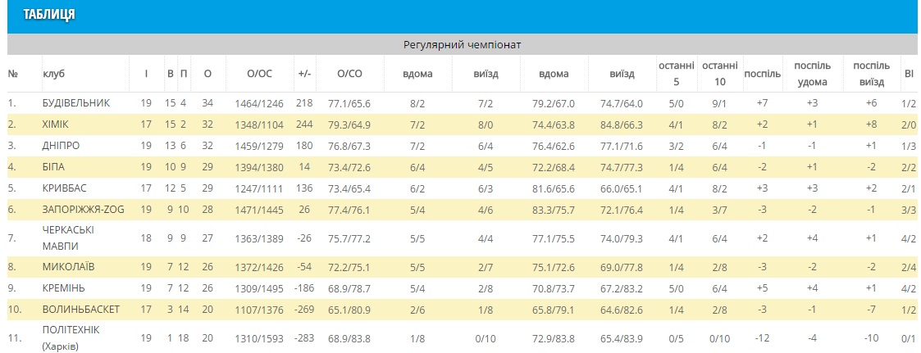
Task: Open the БУДІВЕЛЬНИК club link
Action: pyautogui.click(x=75, y=103)
